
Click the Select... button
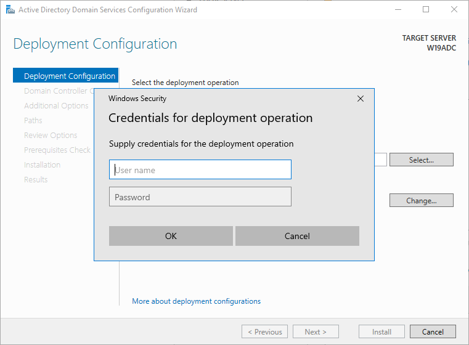click(421, 160)
